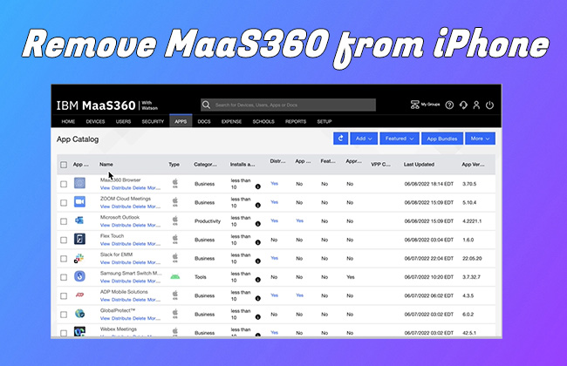The width and height of the screenshot is (567, 366).
Task: Click installs info icon for ADP Mobile Solutions
Action: coord(258,298)
